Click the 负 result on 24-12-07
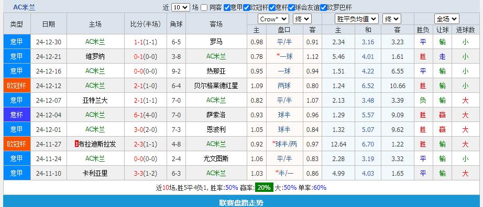 (423, 100)
